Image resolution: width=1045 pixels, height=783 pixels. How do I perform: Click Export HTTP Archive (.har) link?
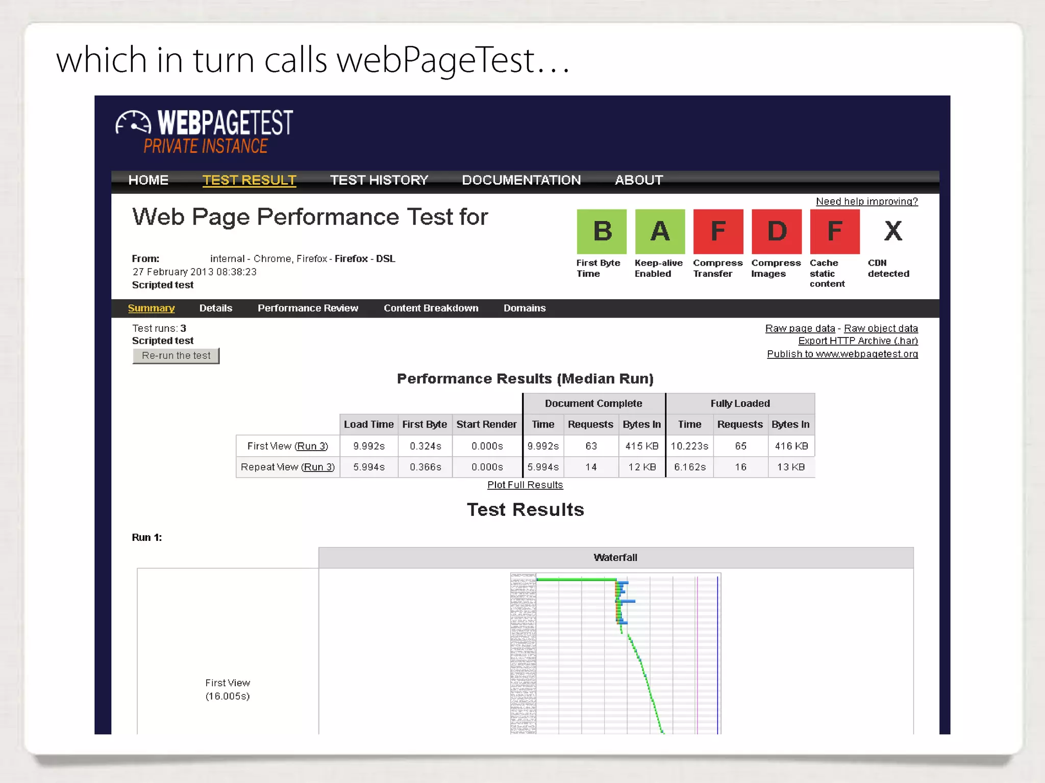[x=858, y=341]
